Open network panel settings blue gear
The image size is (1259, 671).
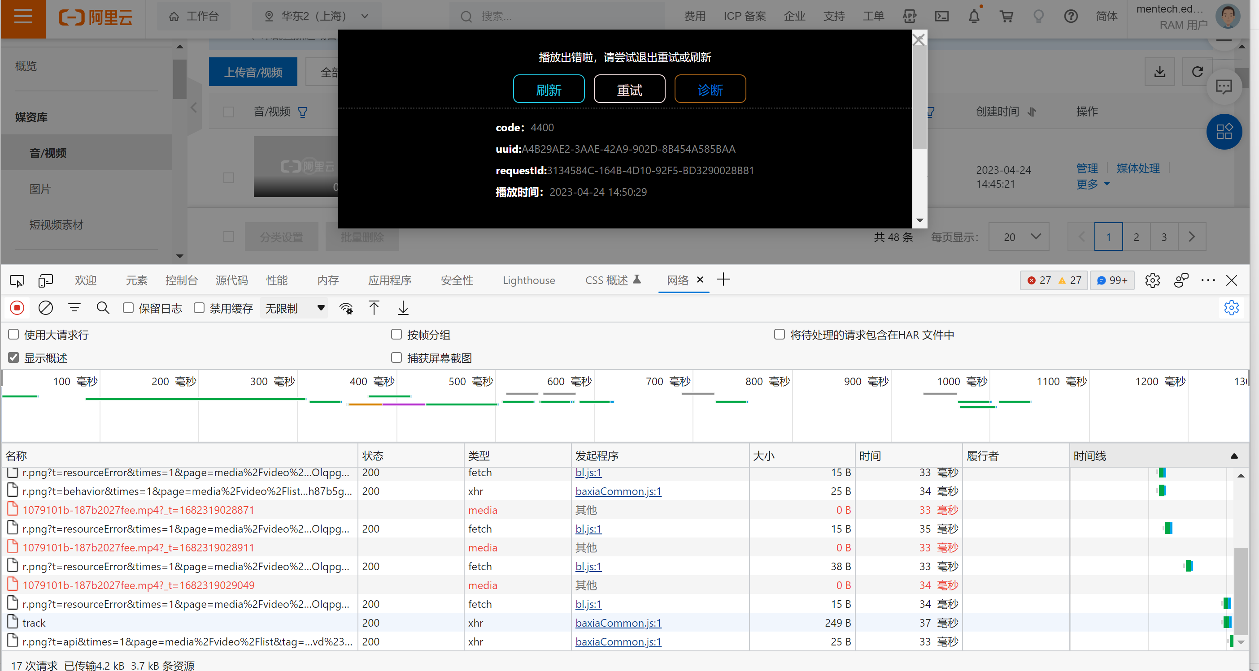pyautogui.click(x=1231, y=308)
